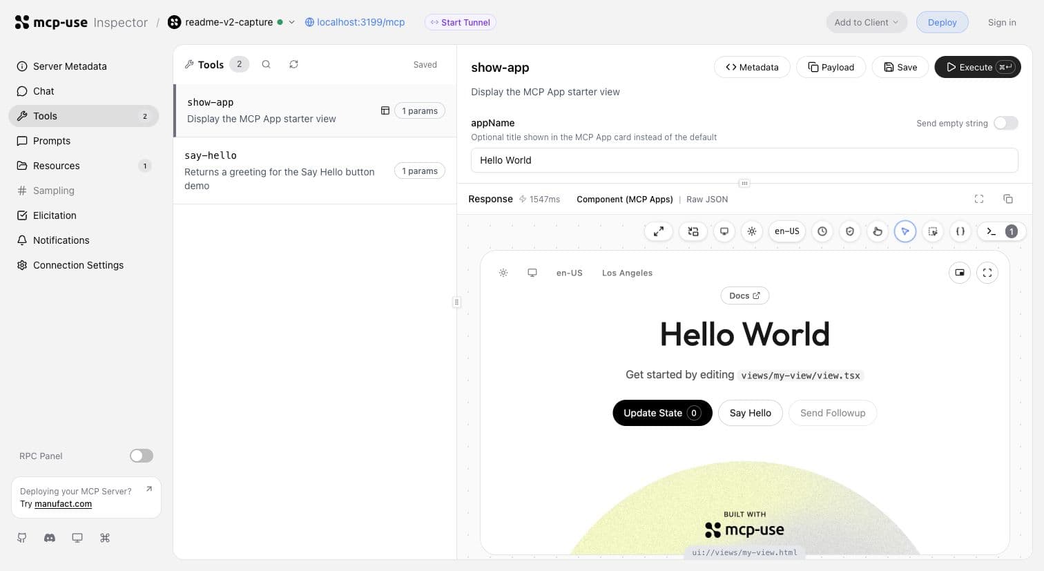
Task: Click the Start Tunnel button
Action: tap(461, 22)
